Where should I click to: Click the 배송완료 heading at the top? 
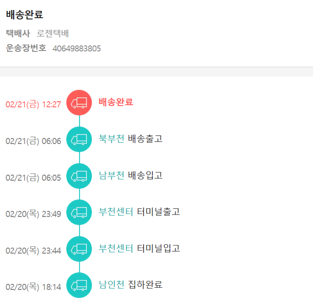pos(25,15)
